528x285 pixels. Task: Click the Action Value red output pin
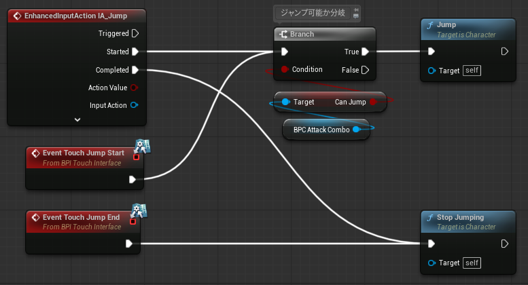tap(134, 88)
